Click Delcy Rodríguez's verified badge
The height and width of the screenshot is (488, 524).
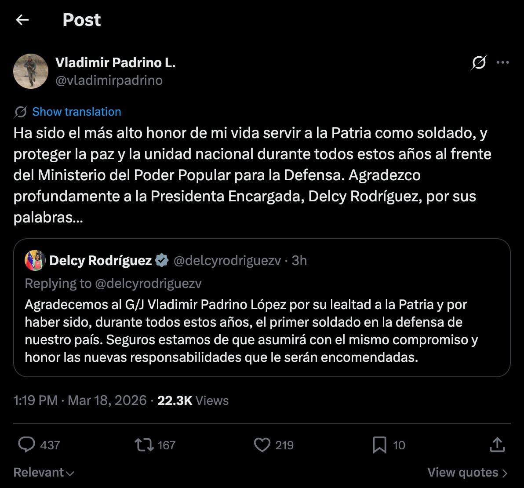(162, 260)
